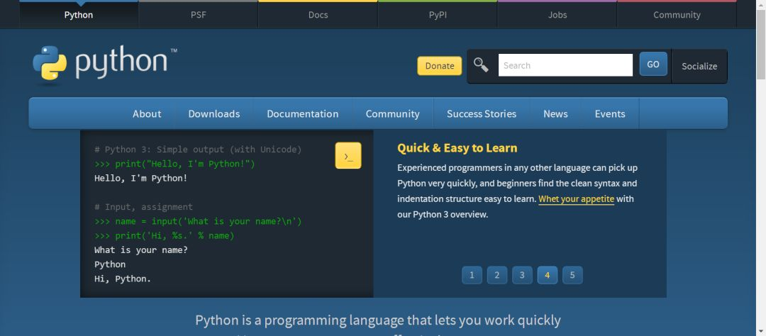Click the '# Python 3: Simple output' comment
This screenshot has height=336, width=766.
click(198, 150)
